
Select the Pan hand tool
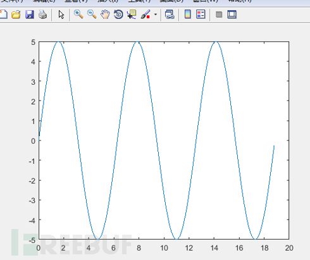coord(105,15)
